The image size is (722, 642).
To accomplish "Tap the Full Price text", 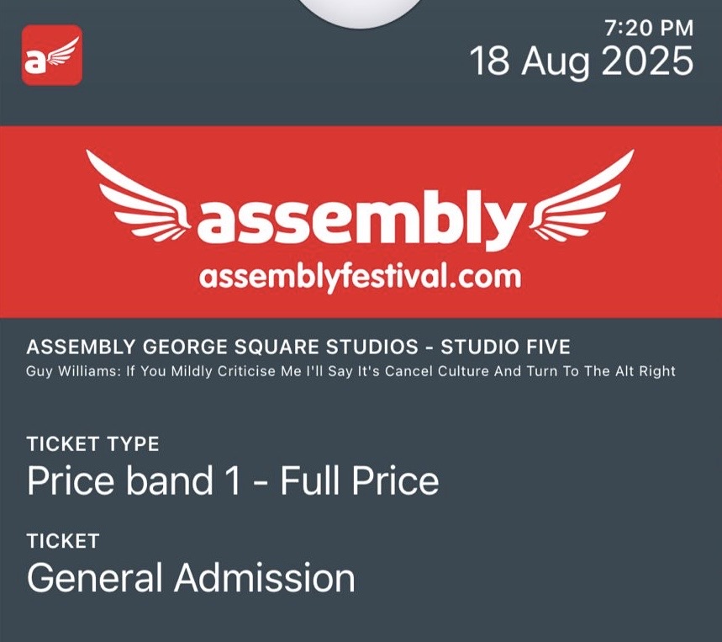I will (359, 481).
